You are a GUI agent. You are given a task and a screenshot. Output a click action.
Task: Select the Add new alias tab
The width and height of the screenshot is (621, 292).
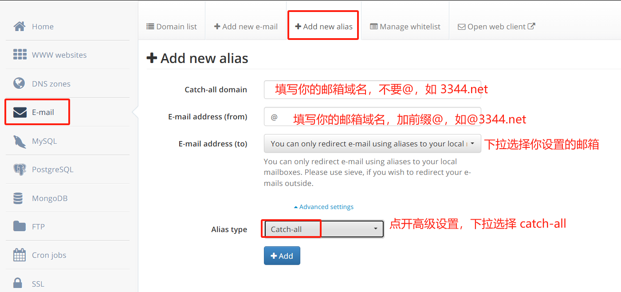pos(324,27)
